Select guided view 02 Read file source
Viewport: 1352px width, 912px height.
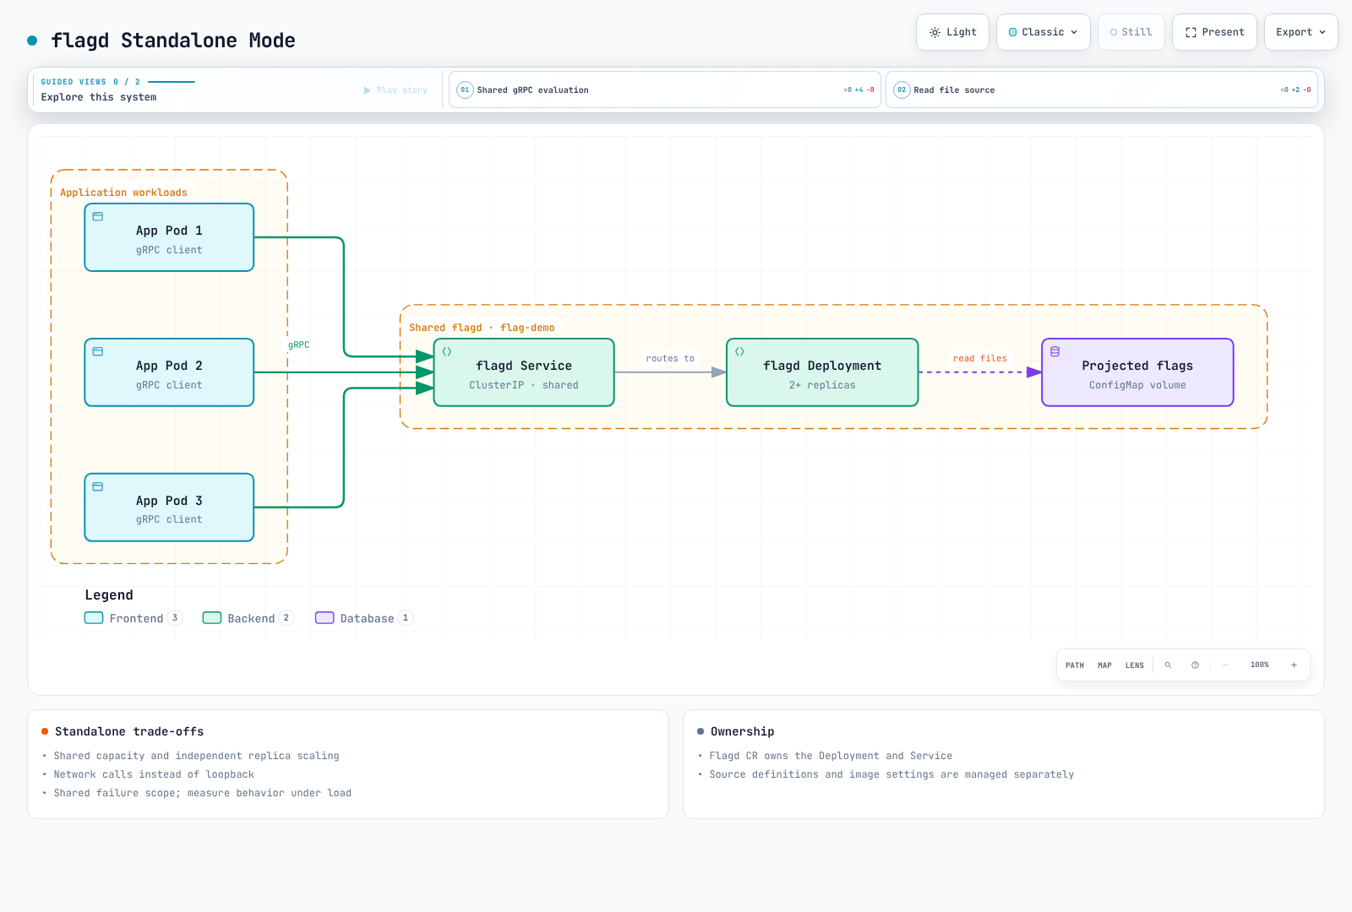click(x=1102, y=90)
